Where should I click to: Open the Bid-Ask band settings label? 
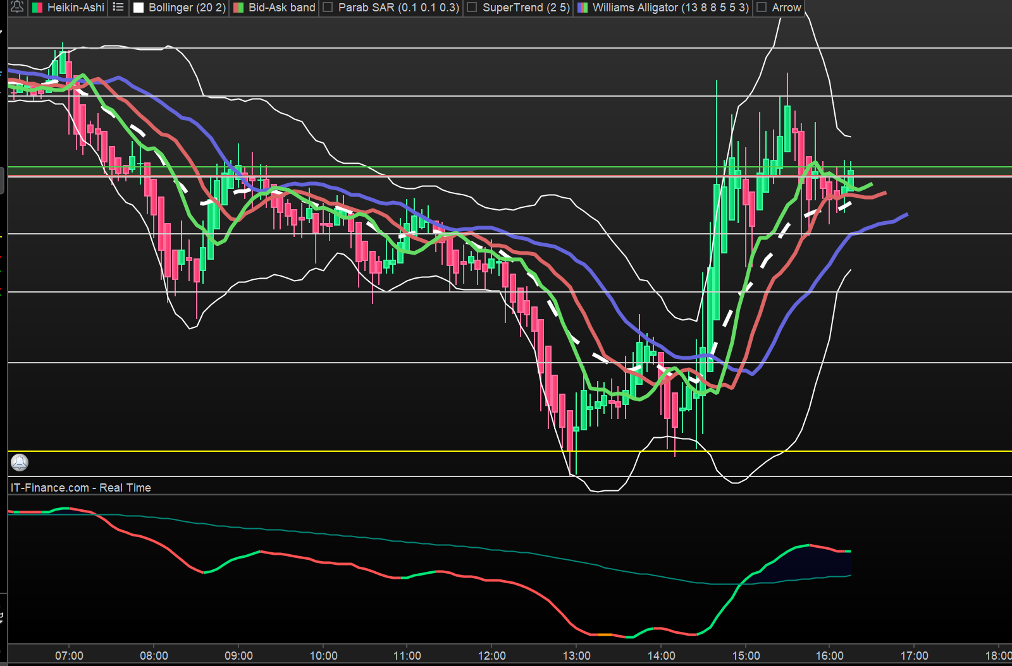coord(281,8)
